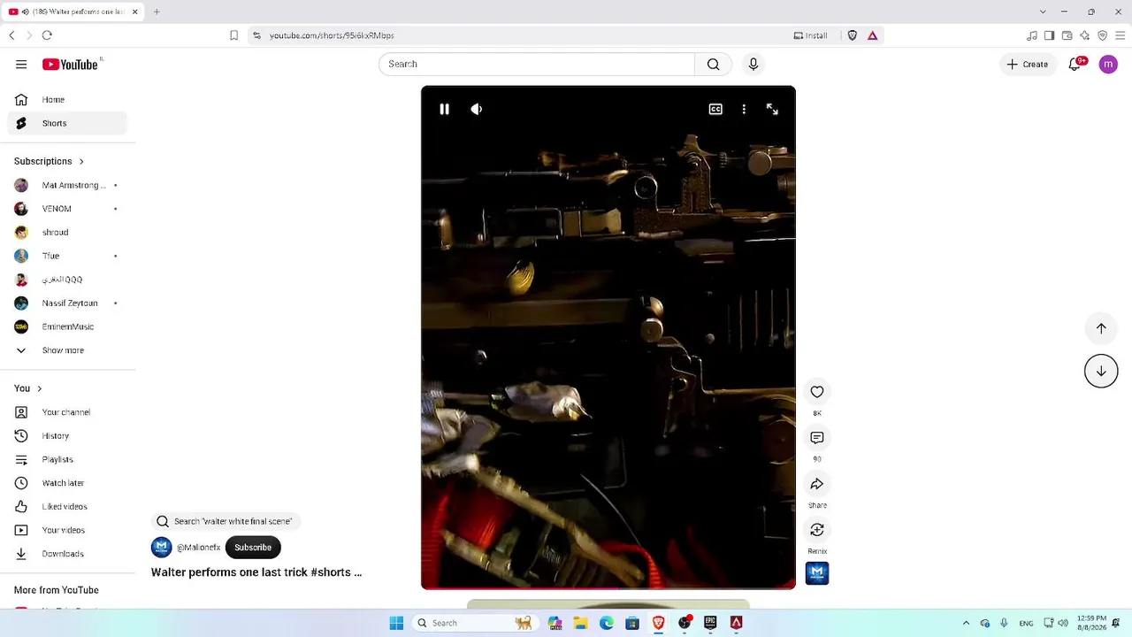Focus the YouTube search box
The image size is (1132, 637).
pos(536,64)
